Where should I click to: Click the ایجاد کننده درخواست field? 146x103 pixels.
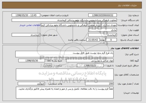[79, 25]
